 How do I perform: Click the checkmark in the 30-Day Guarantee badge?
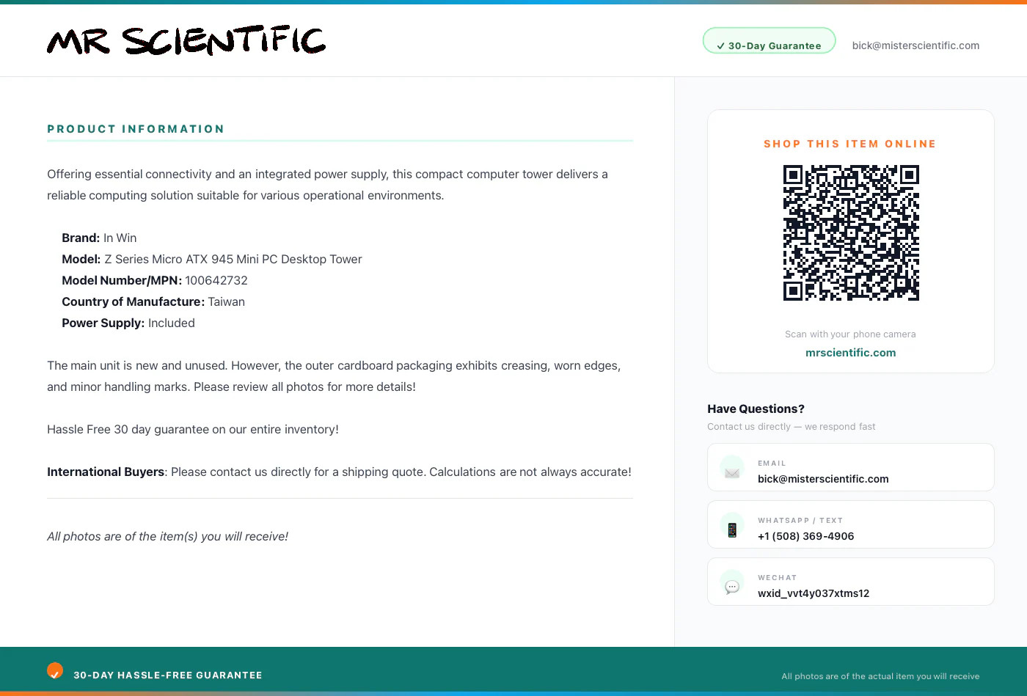pos(720,46)
